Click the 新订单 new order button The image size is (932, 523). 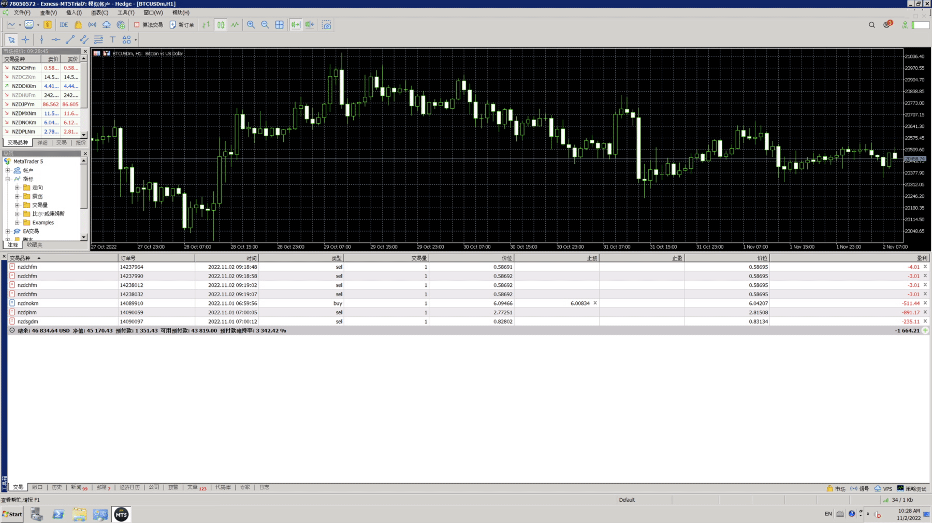[x=182, y=25]
